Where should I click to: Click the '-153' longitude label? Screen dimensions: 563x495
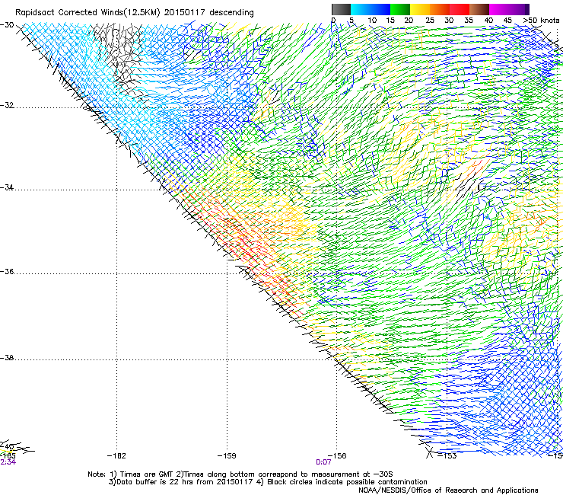pos(447,456)
